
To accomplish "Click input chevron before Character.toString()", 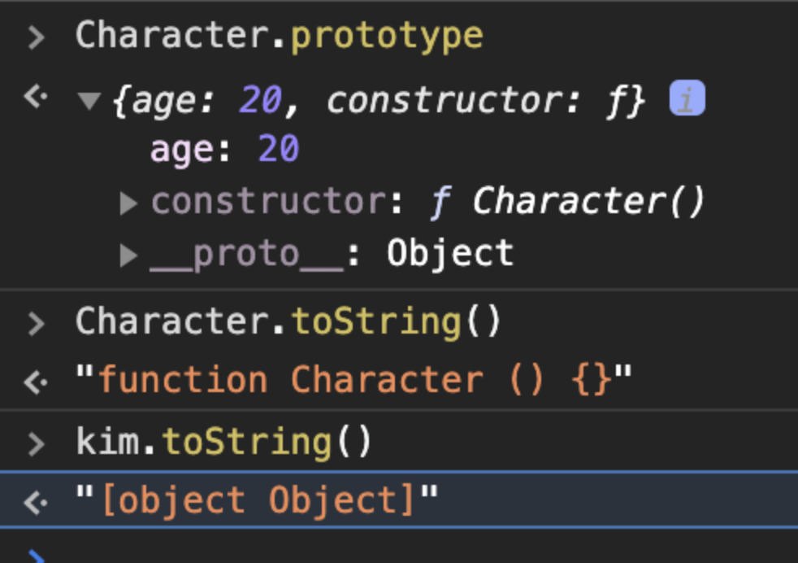I will [x=36, y=324].
